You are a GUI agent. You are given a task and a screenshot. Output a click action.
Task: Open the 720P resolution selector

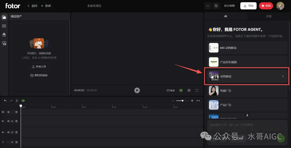click(238, 138)
